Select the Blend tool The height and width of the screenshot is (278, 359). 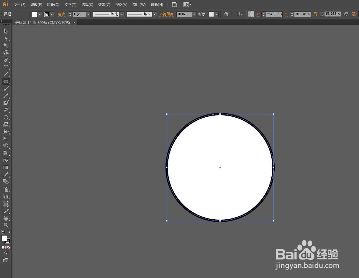(6, 182)
